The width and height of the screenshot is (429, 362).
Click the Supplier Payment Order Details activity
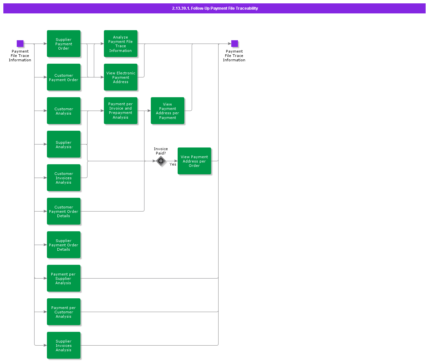(64, 245)
